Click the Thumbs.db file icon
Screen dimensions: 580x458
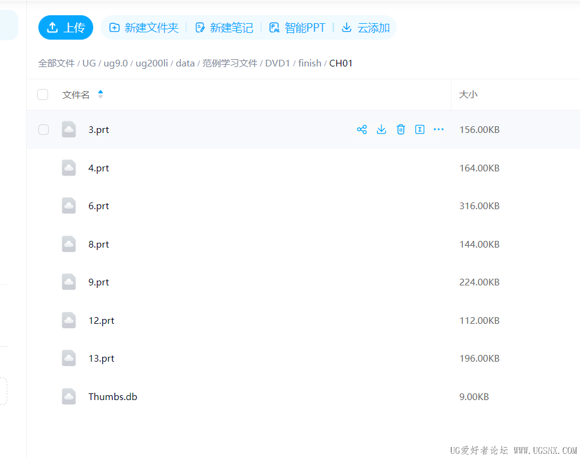pyautogui.click(x=69, y=396)
